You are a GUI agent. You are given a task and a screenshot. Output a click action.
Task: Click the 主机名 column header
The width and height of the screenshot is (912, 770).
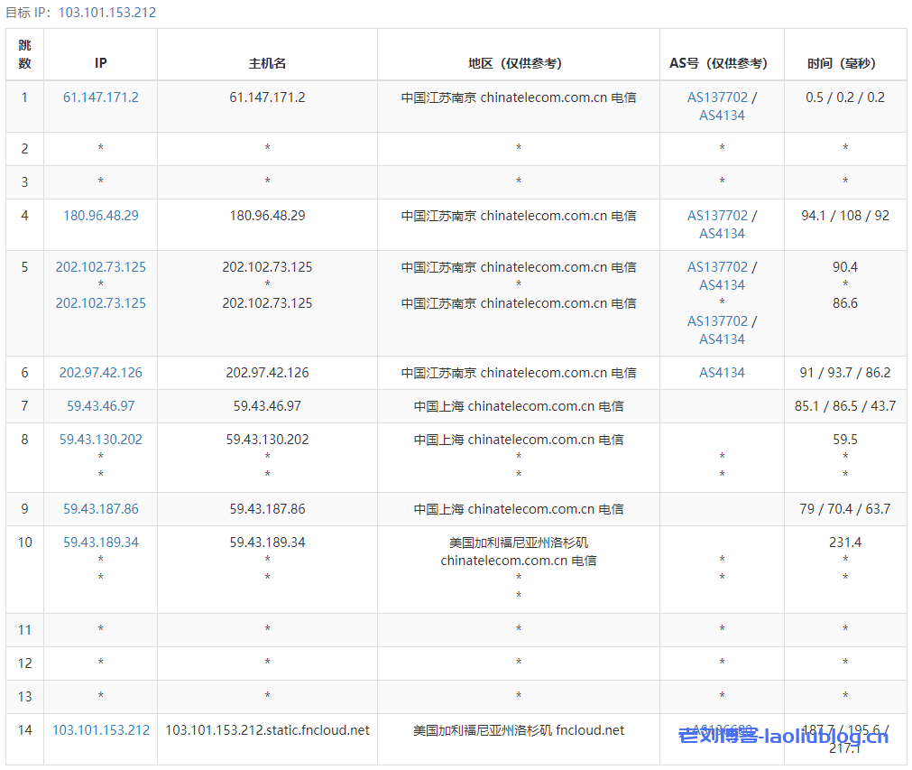(267, 63)
